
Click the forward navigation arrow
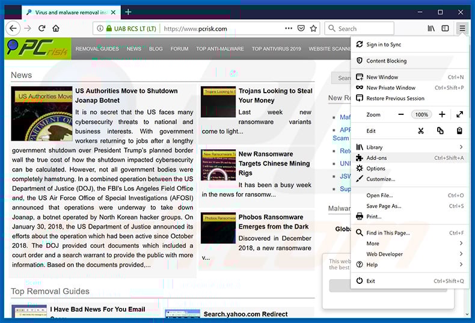pyautogui.click(x=28, y=28)
